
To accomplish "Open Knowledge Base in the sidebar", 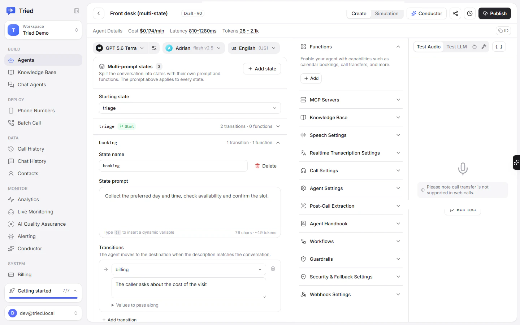I will tap(43, 72).
